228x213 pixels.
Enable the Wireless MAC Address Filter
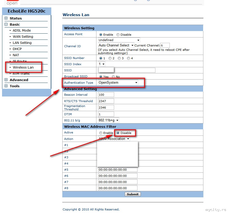pyautogui.click(x=101, y=133)
